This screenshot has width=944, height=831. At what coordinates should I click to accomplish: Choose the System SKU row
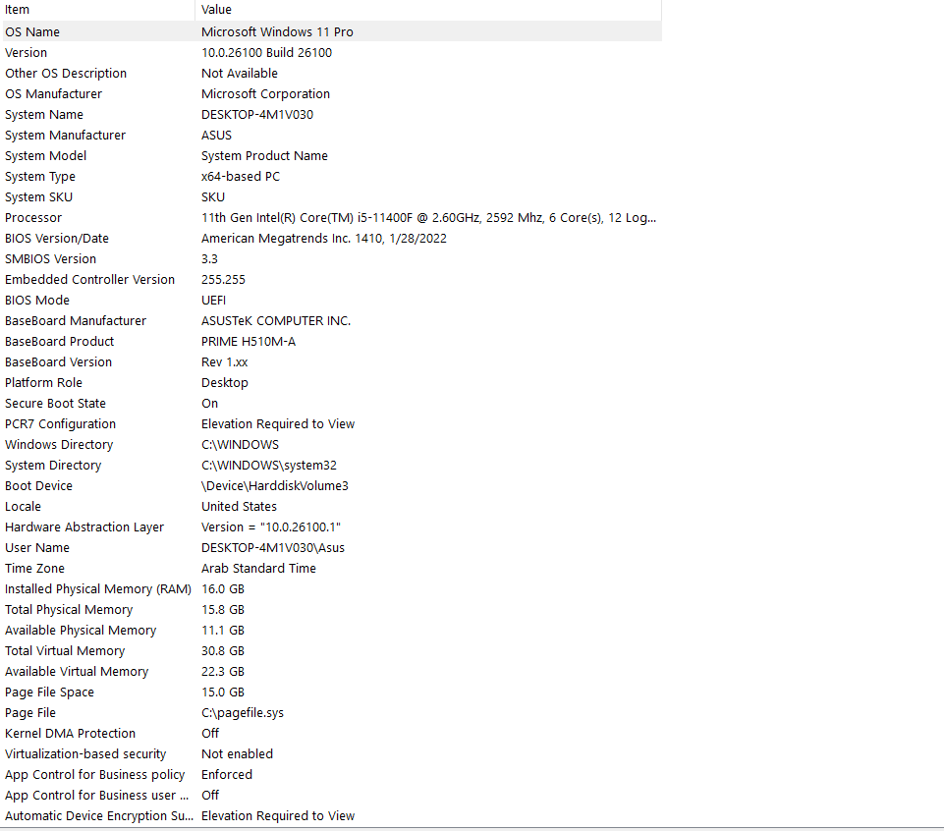(x=332, y=196)
